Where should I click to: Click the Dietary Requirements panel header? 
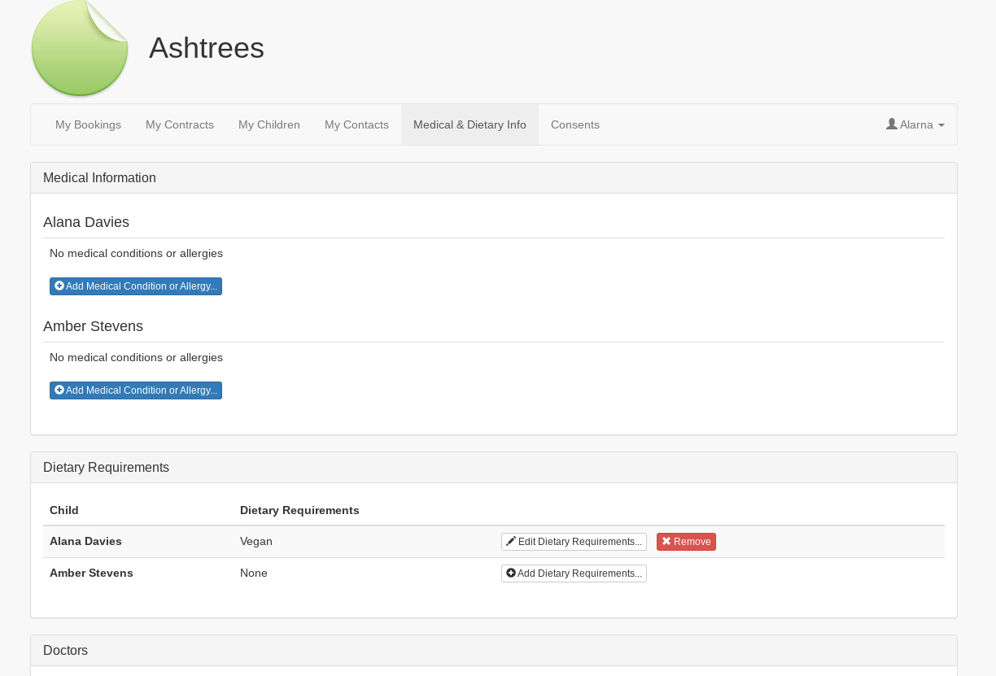(x=106, y=468)
